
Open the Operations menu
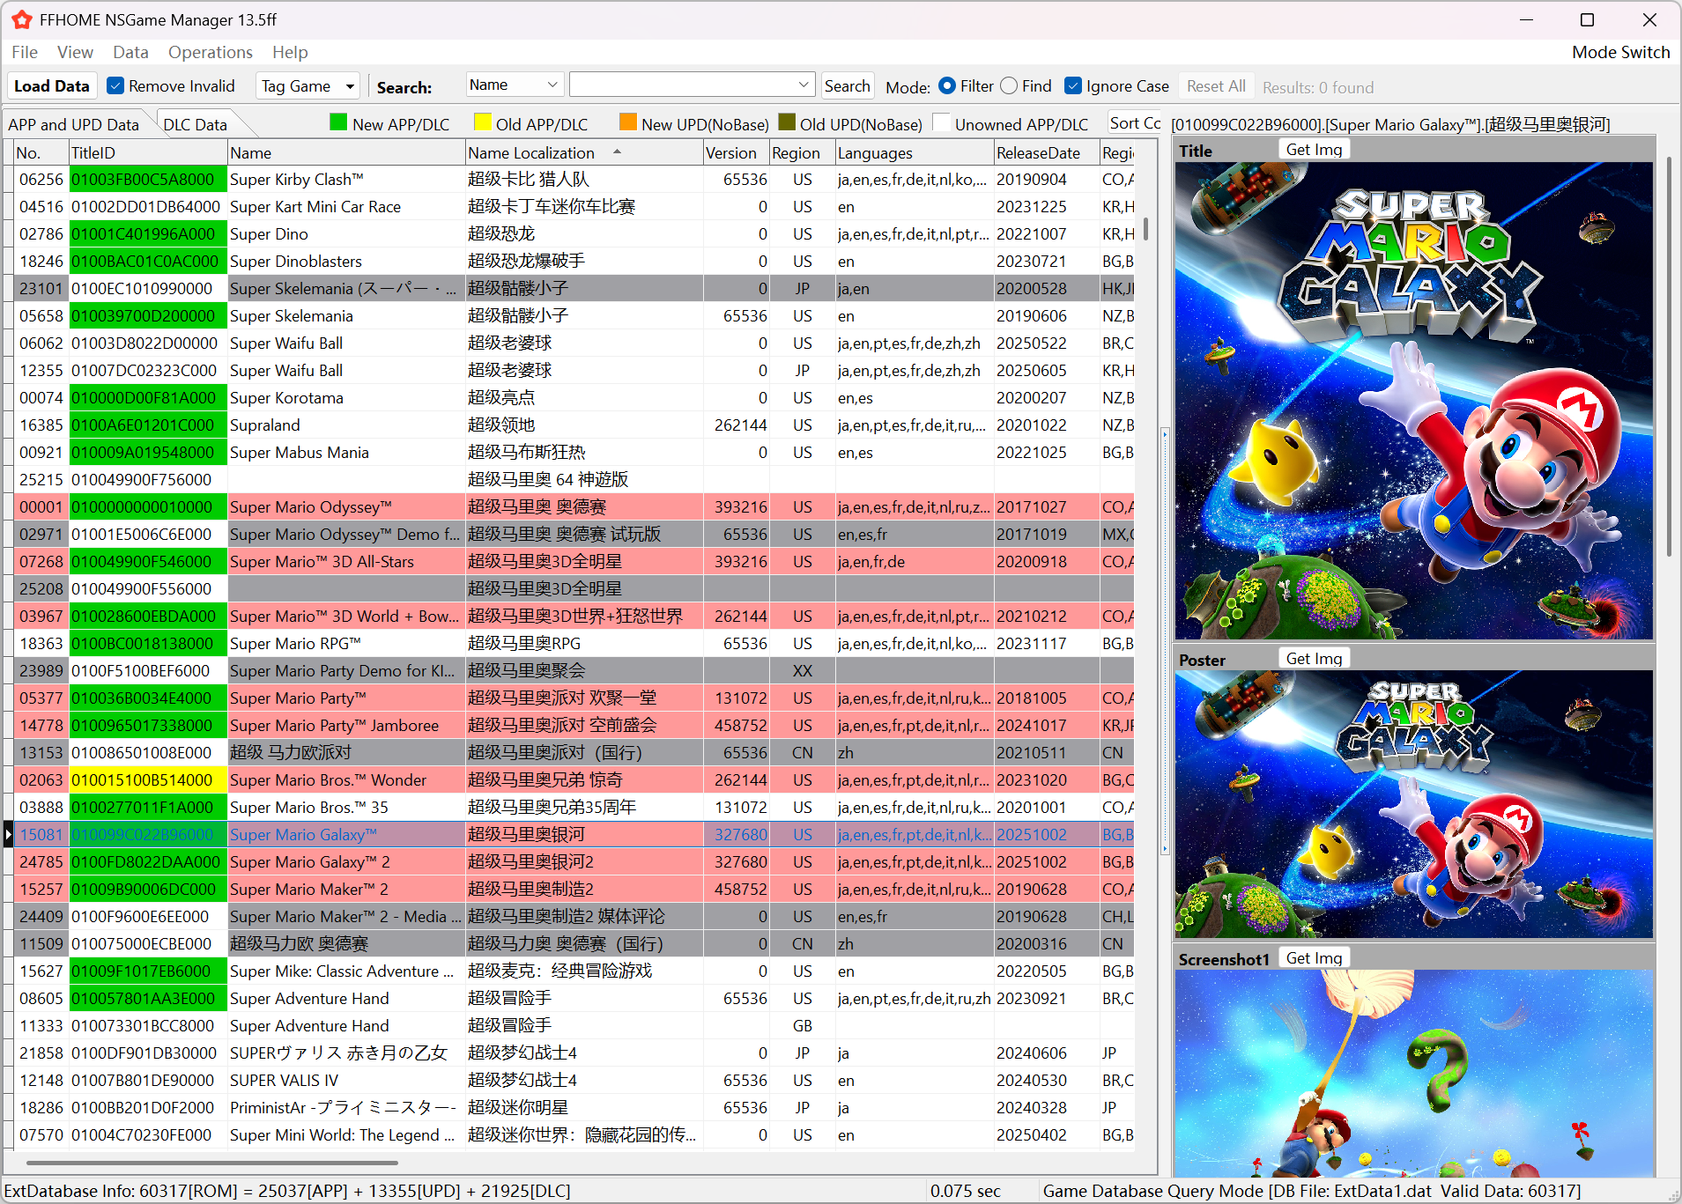(x=211, y=52)
